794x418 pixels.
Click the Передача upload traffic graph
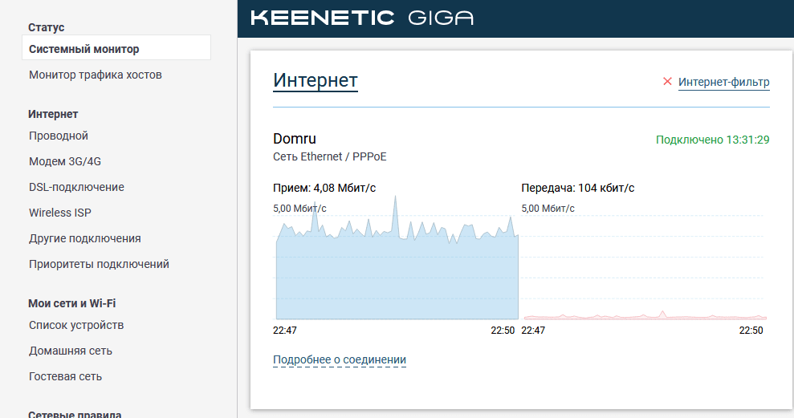644,273
